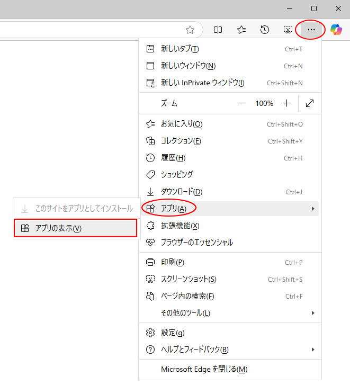Click the screenshot toolbar icon
Screen dimensions: 350x385
coord(288,30)
